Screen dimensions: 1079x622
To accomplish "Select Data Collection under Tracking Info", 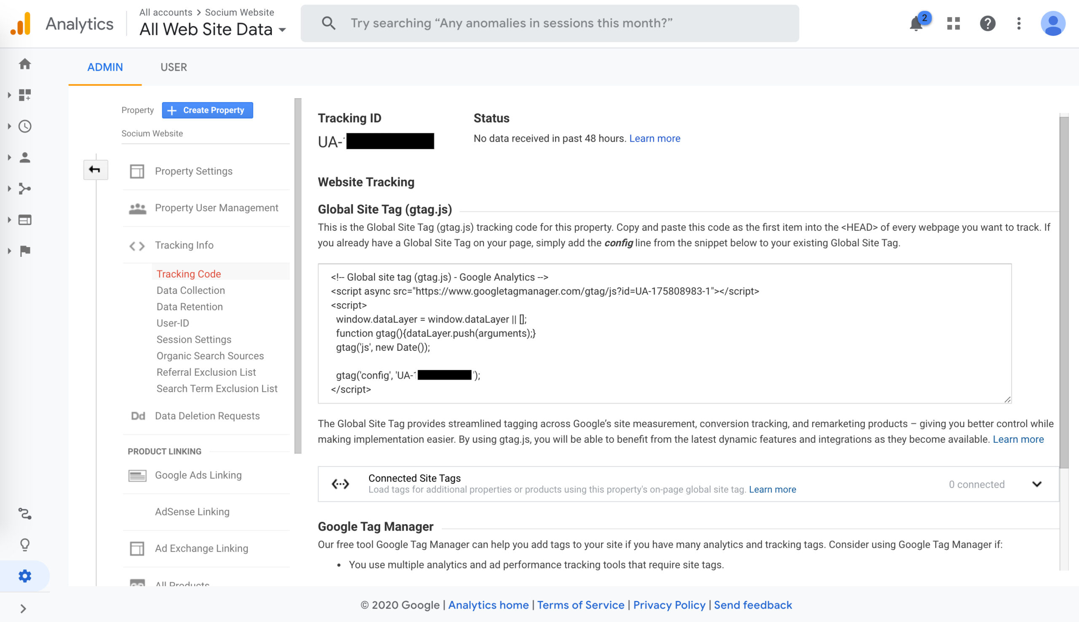I will tap(191, 291).
